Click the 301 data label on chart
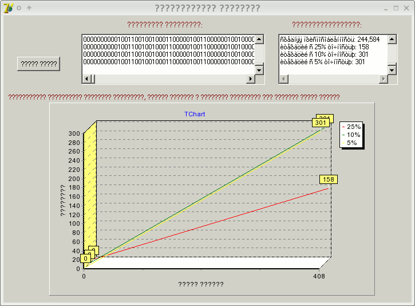This screenshot has width=415, height=306. [x=321, y=123]
